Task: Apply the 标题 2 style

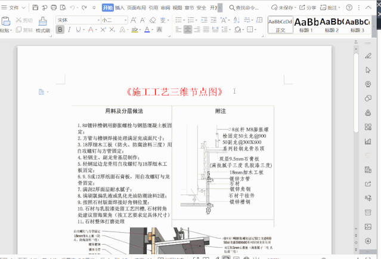Action: click(x=332, y=25)
